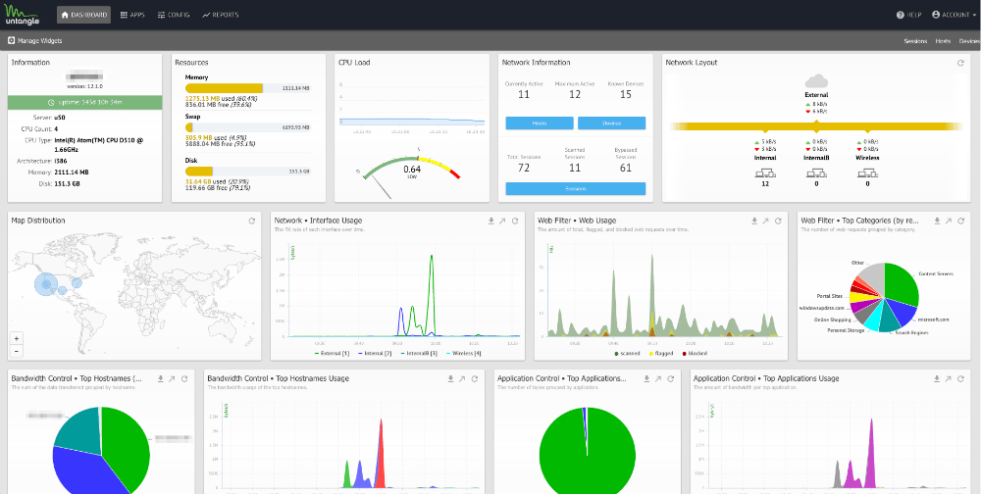Download Bandwidth Control Top Hostnames pie data
The width and height of the screenshot is (981, 494).
(161, 378)
